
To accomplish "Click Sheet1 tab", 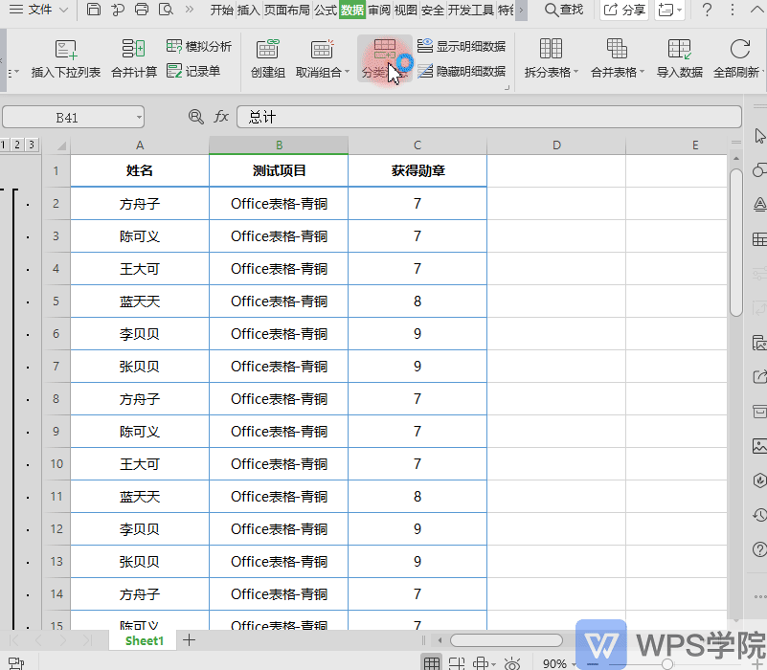I will point(145,640).
